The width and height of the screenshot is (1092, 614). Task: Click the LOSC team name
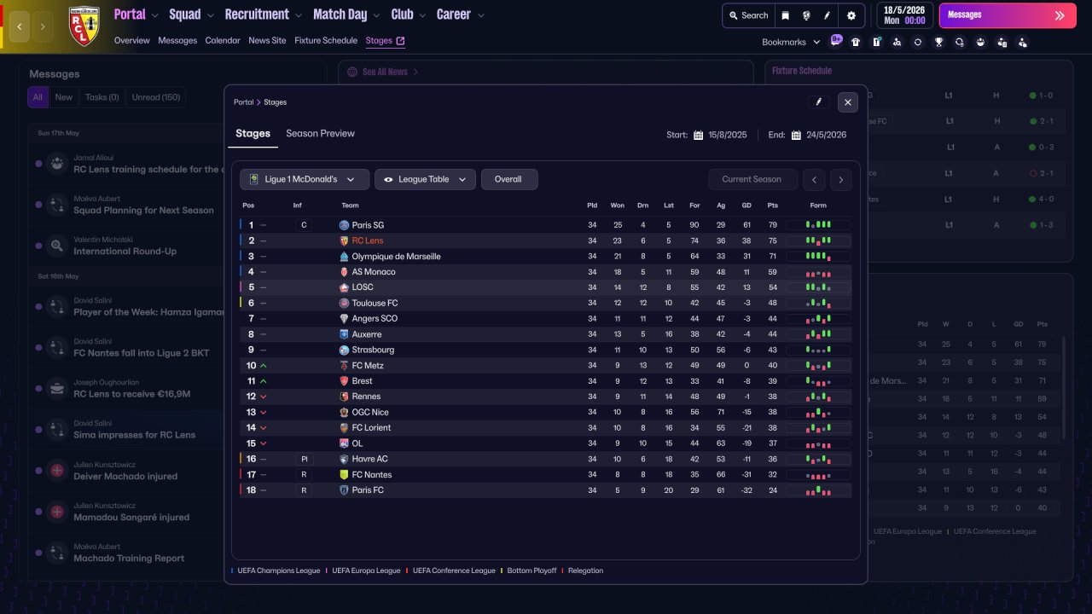pos(363,287)
